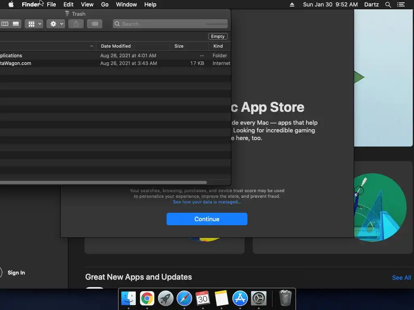Image resolution: width=414 pixels, height=310 pixels.
Task: Click the Trash window title icon
Action: [x=67, y=14]
